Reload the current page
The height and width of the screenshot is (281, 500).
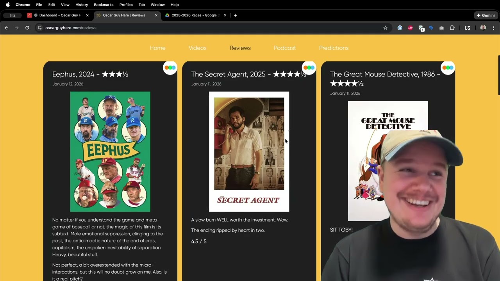tap(27, 28)
